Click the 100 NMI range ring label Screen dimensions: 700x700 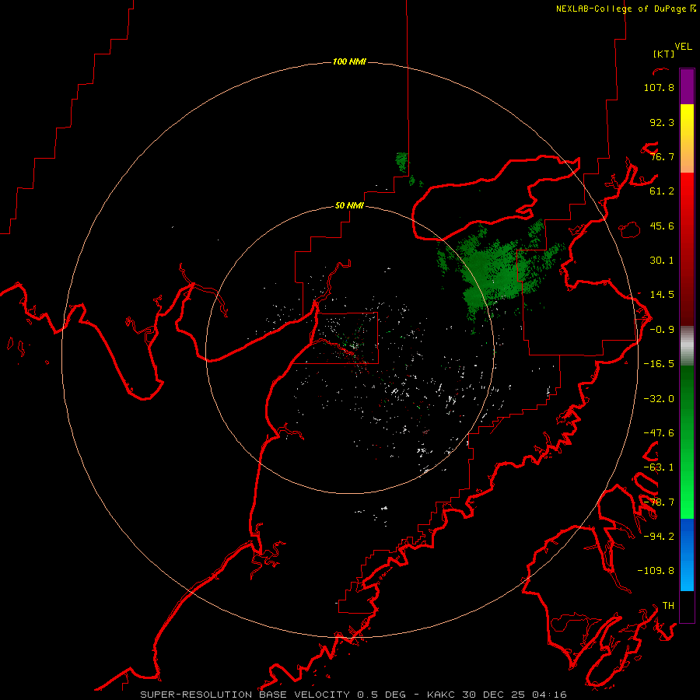(x=349, y=61)
